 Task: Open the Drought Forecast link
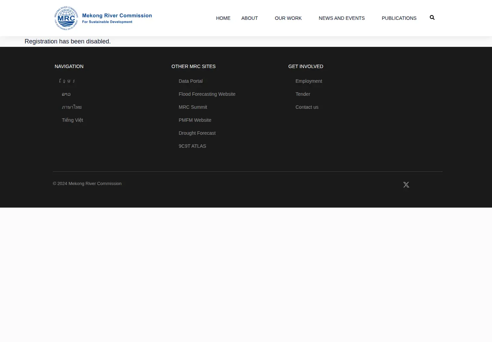pyautogui.click(x=197, y=133)
